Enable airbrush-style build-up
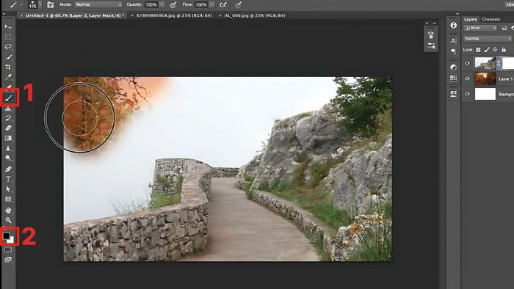Screen dimensions: 514x289 [223, 4]
